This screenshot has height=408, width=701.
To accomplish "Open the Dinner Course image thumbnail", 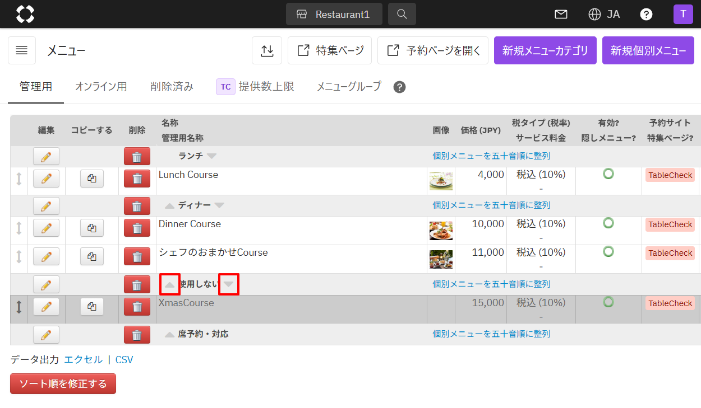I will [441, 230].
